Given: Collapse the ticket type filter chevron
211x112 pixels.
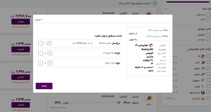Looking at the screenshot, I should [x=166, y=9].
